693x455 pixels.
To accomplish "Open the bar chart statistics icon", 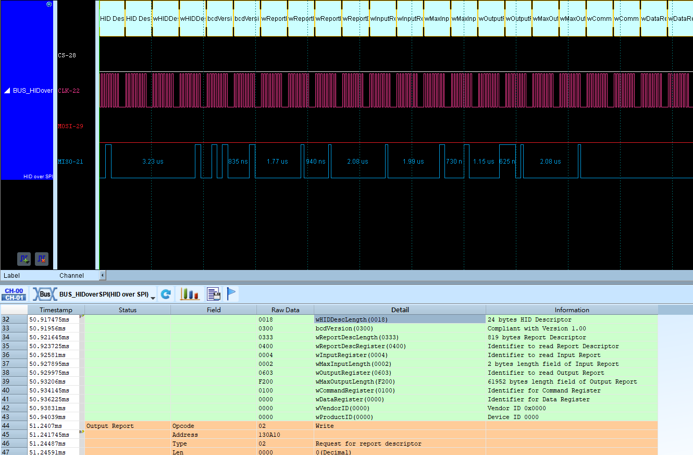I will pos(190,294).
